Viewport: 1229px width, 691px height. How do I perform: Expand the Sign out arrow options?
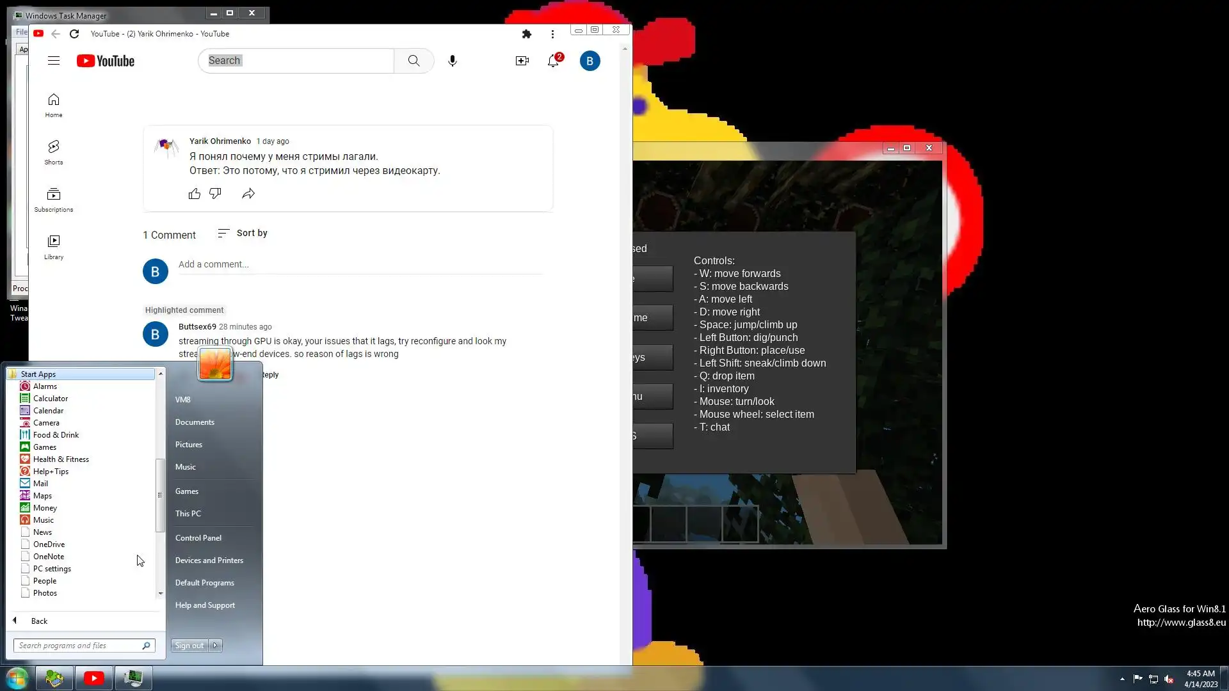pos(216,646)
